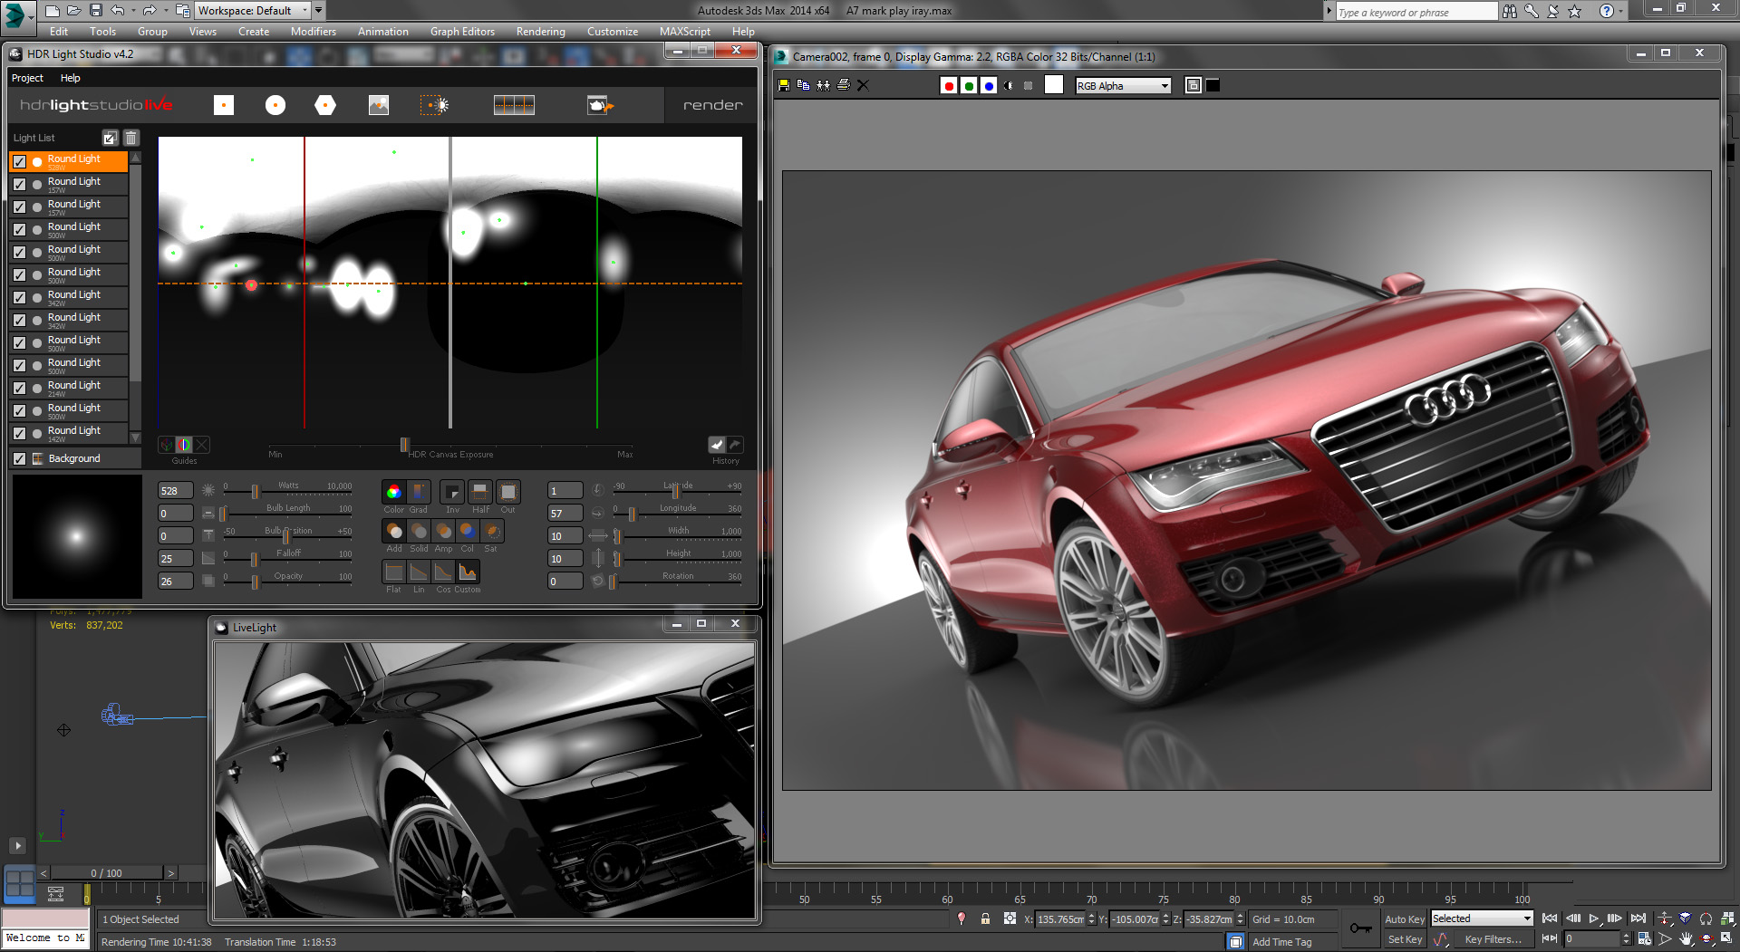Toggle Auto Key animation mode
This screenshot has height=952, width=1740.
point(1404,918)
